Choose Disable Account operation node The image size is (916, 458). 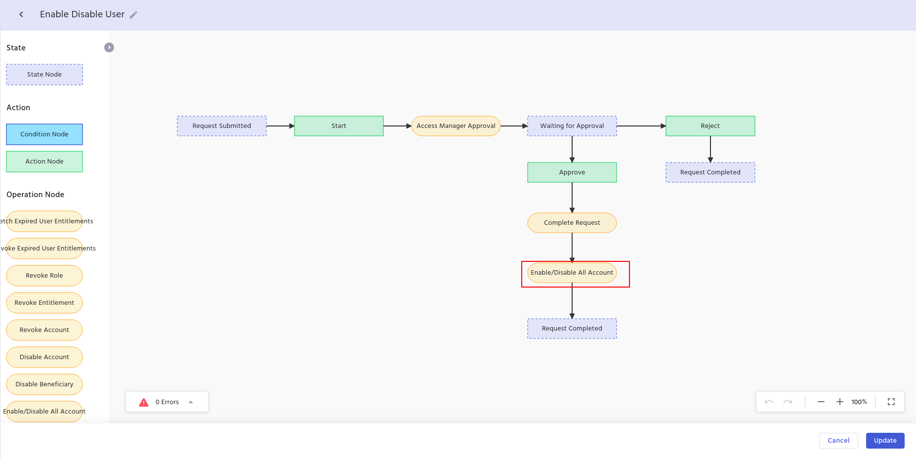coord(44,357)
